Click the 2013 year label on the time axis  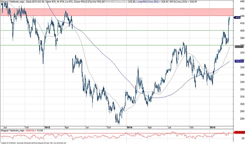tap(47, 127)
